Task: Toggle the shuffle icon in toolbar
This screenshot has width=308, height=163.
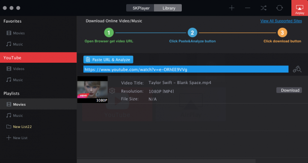Action: [x=264, y=8]
